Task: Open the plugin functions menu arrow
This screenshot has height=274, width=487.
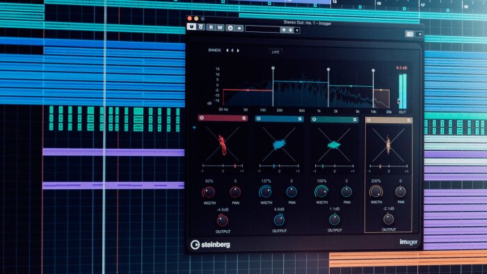Action: pyautogui.click(x=420, y=34)
